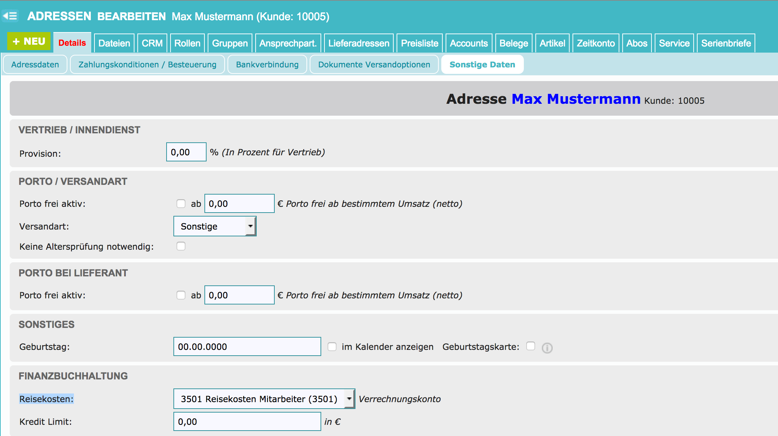Enable the Geburtstagskarte checkbox
Image resolution: width=778 pixels, height=436 pixels.
pos(530,346)
